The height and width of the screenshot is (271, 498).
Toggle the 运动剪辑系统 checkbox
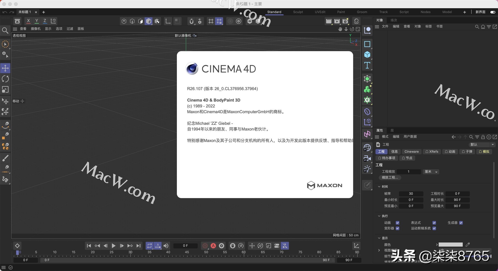434,228
